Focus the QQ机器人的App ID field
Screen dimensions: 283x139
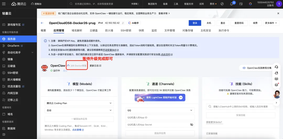(160, 118)
